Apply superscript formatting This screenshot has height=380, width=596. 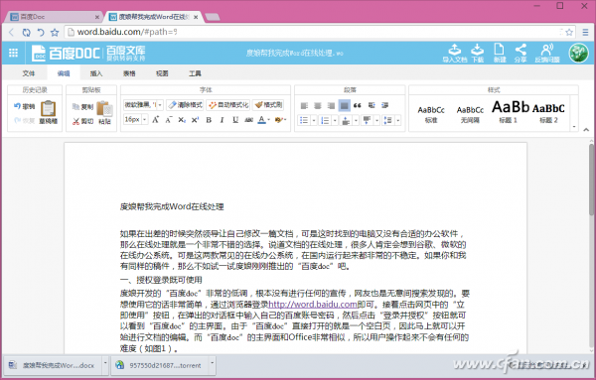195,120
